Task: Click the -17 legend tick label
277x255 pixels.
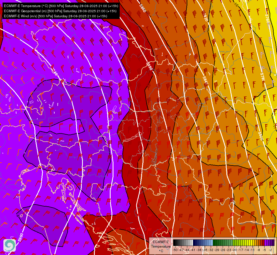Action: pyautogui.click(x=241, y=250)
